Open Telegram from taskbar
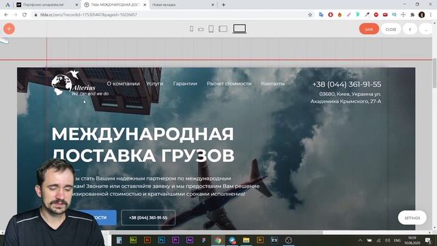The width and height of the screenshot is (437, 246). (x=232, y=240)
